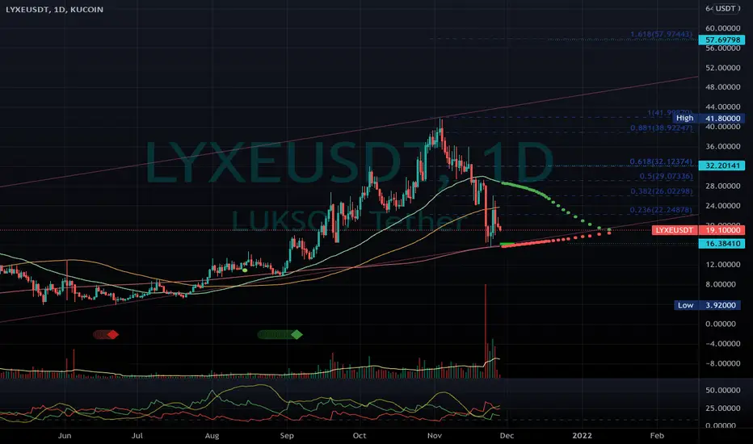
Task: Click the Dec label on time axis
Action: 507,436
